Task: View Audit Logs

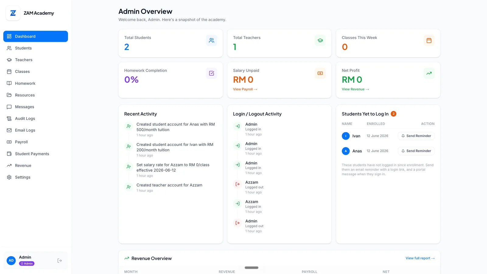Action: [36, 118]
